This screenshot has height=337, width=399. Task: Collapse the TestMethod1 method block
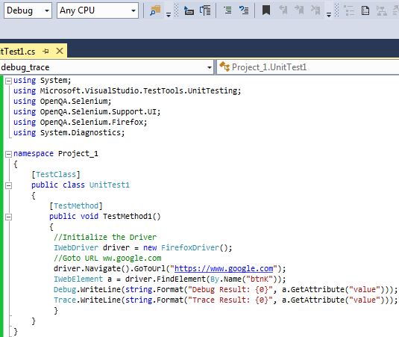(x=9, y=217)
